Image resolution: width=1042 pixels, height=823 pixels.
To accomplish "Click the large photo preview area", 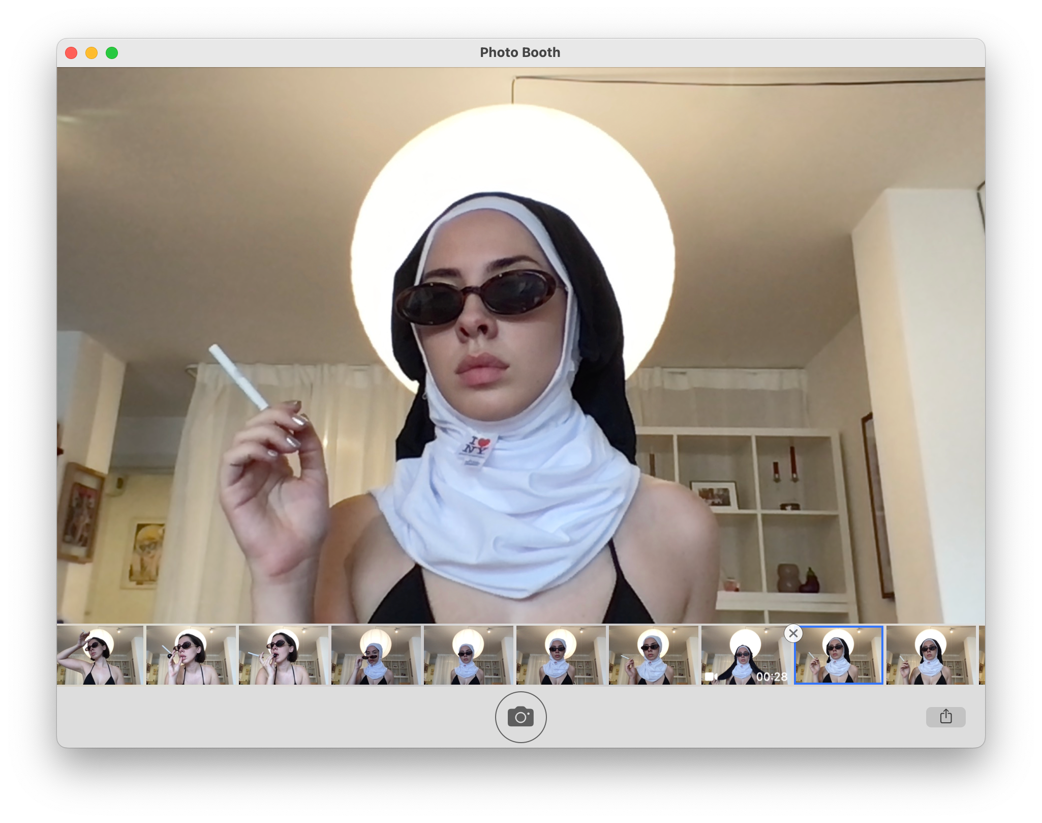I will click(x=520, y=346).
